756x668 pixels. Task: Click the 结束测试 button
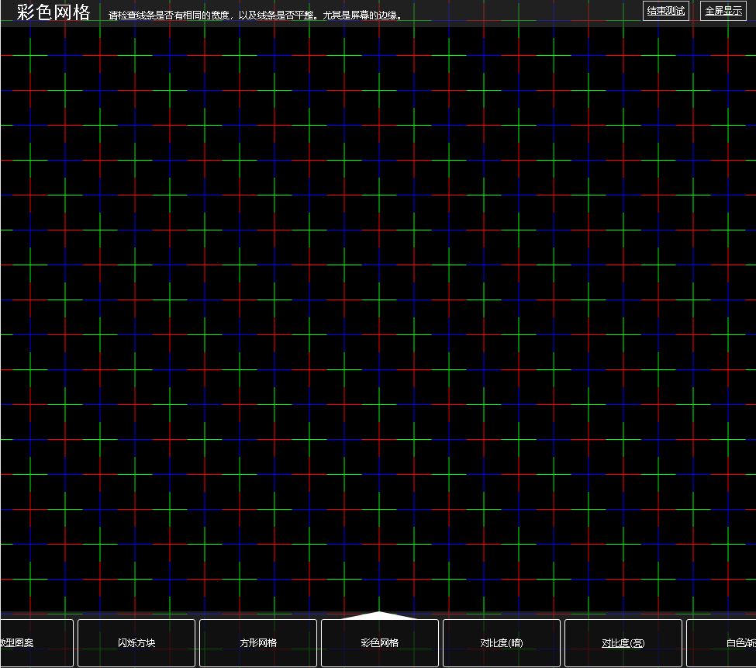(x=666, y=11)
